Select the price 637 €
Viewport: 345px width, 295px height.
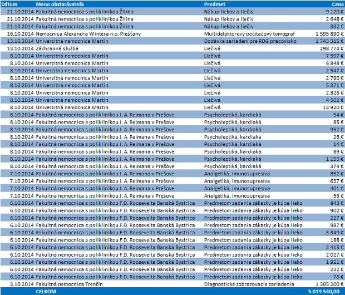click(337, 181)
